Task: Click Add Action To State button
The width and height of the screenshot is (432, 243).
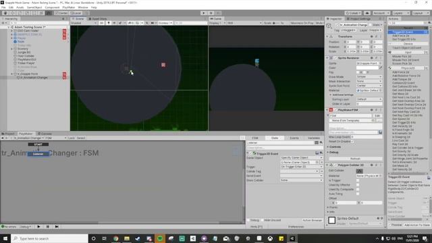Action: pos(417,225)
